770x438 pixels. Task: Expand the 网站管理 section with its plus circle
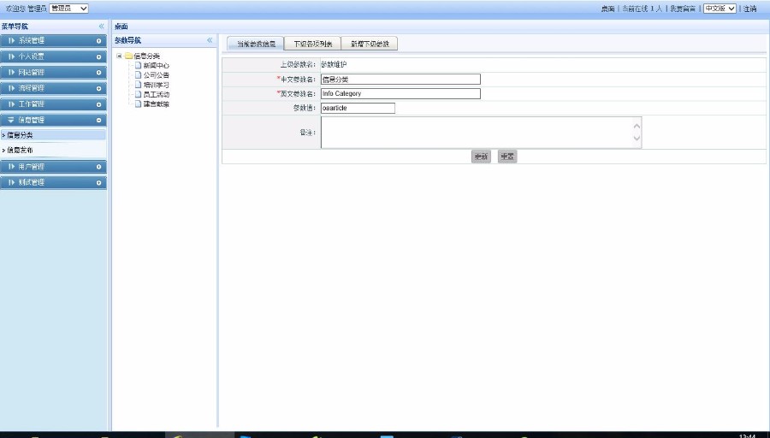coord(98,73)
